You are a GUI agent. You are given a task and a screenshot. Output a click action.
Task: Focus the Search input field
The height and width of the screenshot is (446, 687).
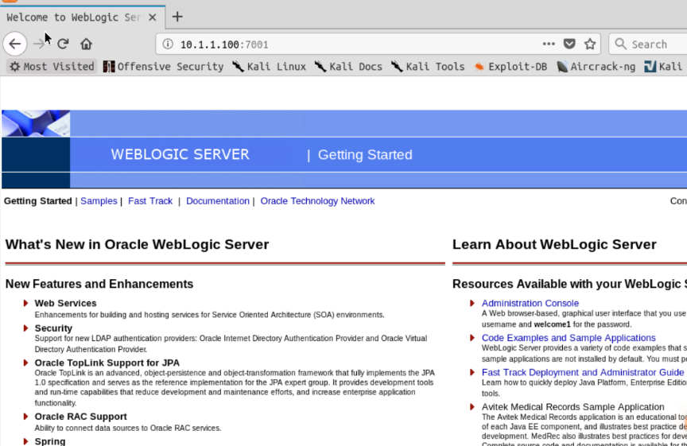pos(650,45)
